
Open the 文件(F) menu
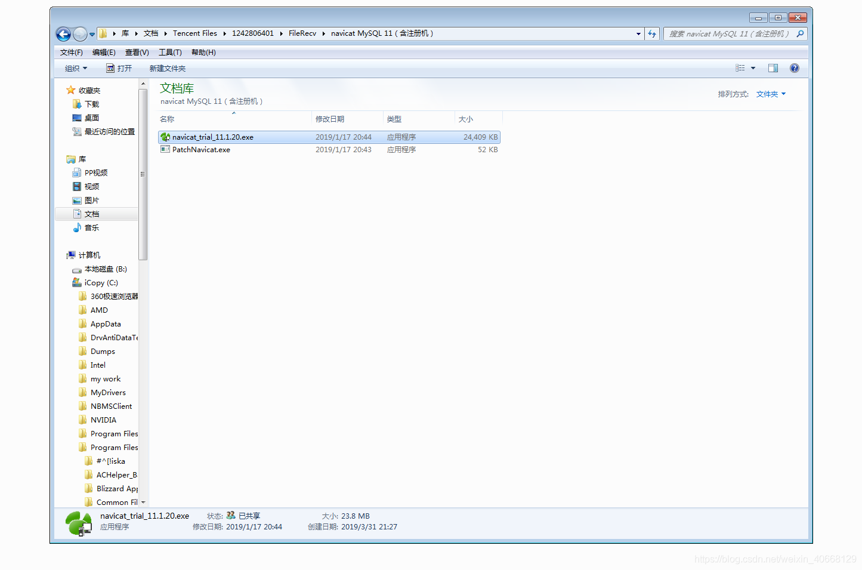72,53
